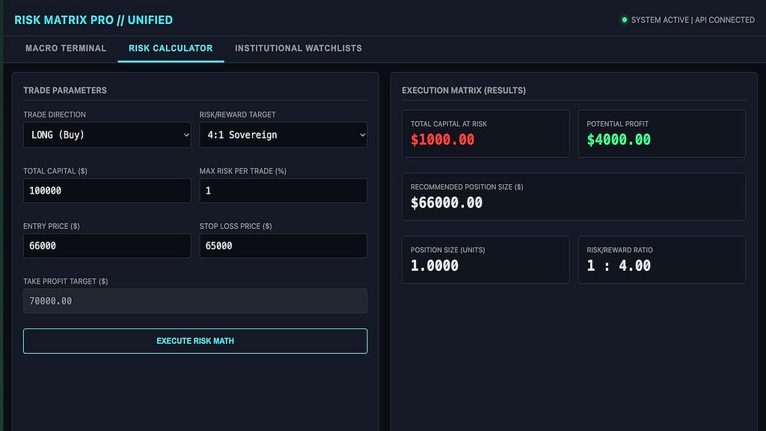
Task: Click the $4000.00 potential profit value
Action: pyautogui.click(x=619, y=140)
